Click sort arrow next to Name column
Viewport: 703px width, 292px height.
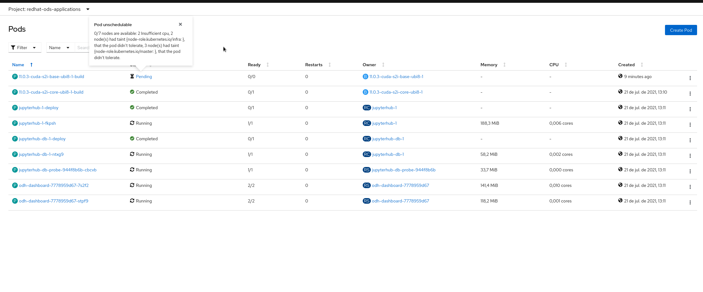point(31,65)
